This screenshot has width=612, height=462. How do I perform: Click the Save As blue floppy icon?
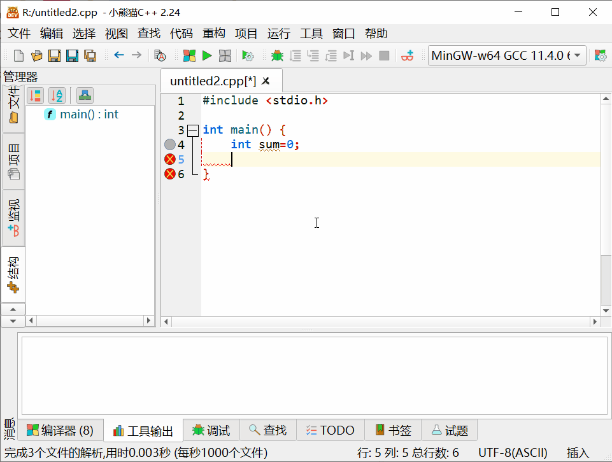click(x=72, y=56)
